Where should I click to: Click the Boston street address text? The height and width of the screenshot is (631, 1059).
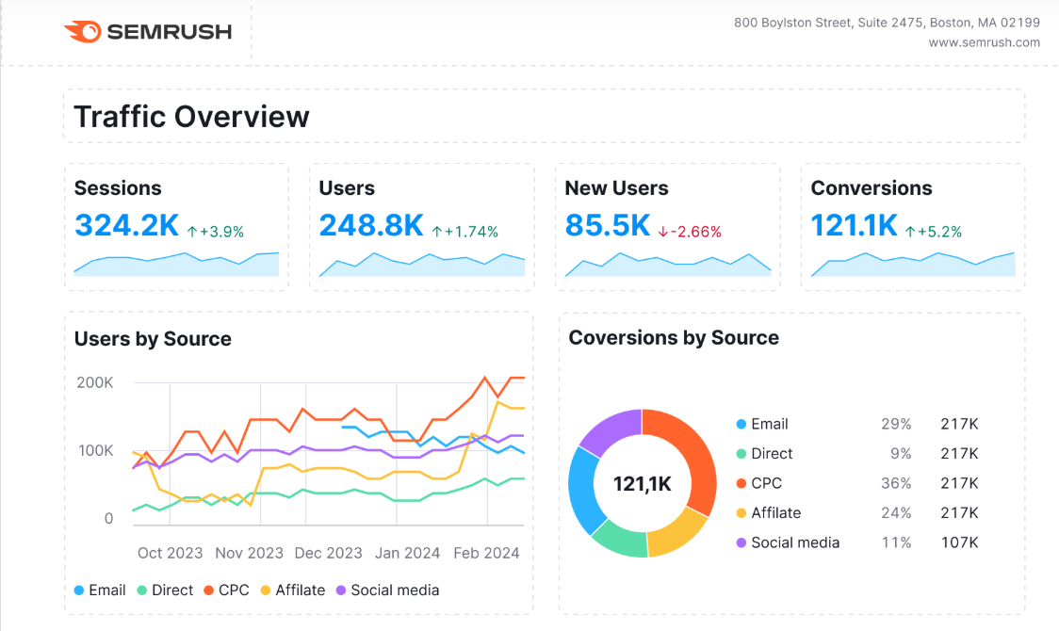887,23
